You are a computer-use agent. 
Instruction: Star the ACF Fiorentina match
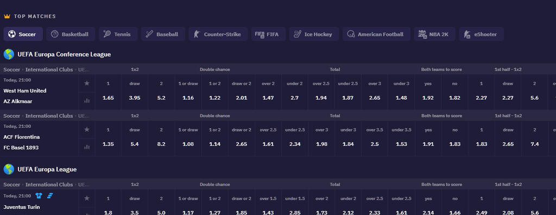coord(87,130)
